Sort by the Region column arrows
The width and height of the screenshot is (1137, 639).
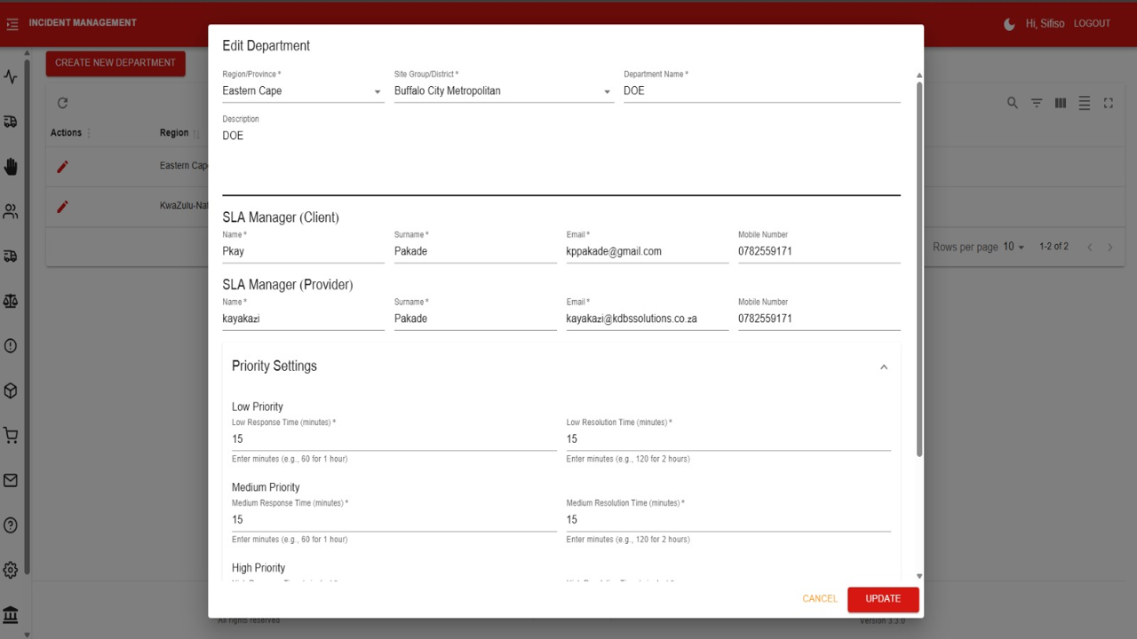point(196,133)
